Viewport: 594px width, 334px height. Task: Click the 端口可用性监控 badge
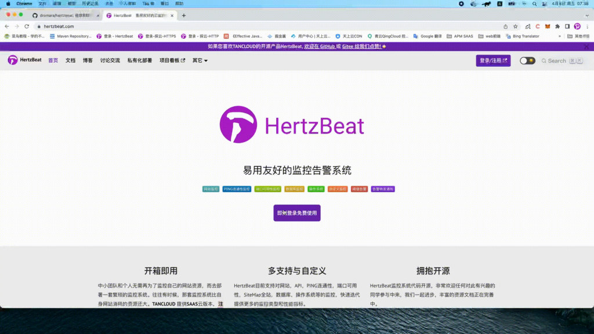268,189
